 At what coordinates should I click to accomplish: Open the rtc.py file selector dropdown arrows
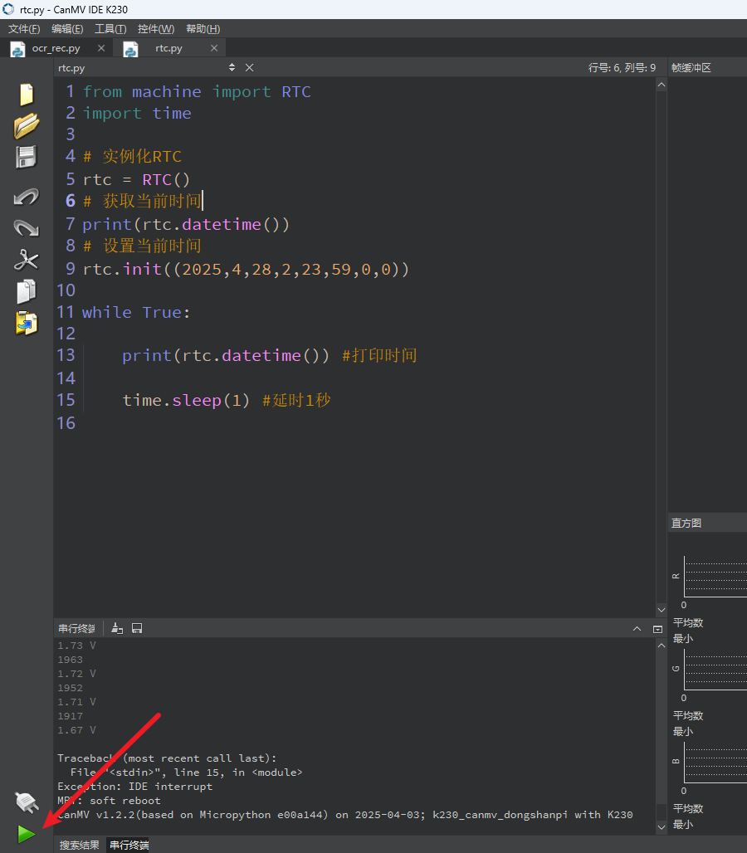click(x=232, y=67)
